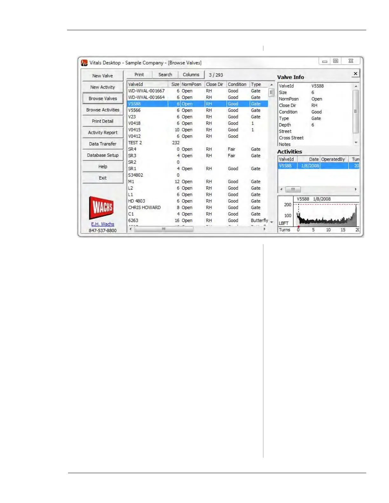
Task: Select valve V0415 row
Action: [198, 130]
